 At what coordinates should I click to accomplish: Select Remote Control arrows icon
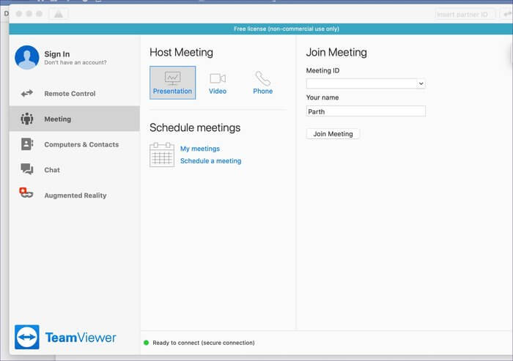27,94
